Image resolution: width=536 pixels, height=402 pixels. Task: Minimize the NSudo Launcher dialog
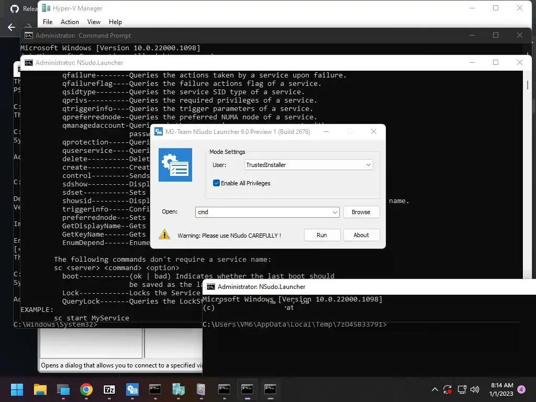point(326,131)
